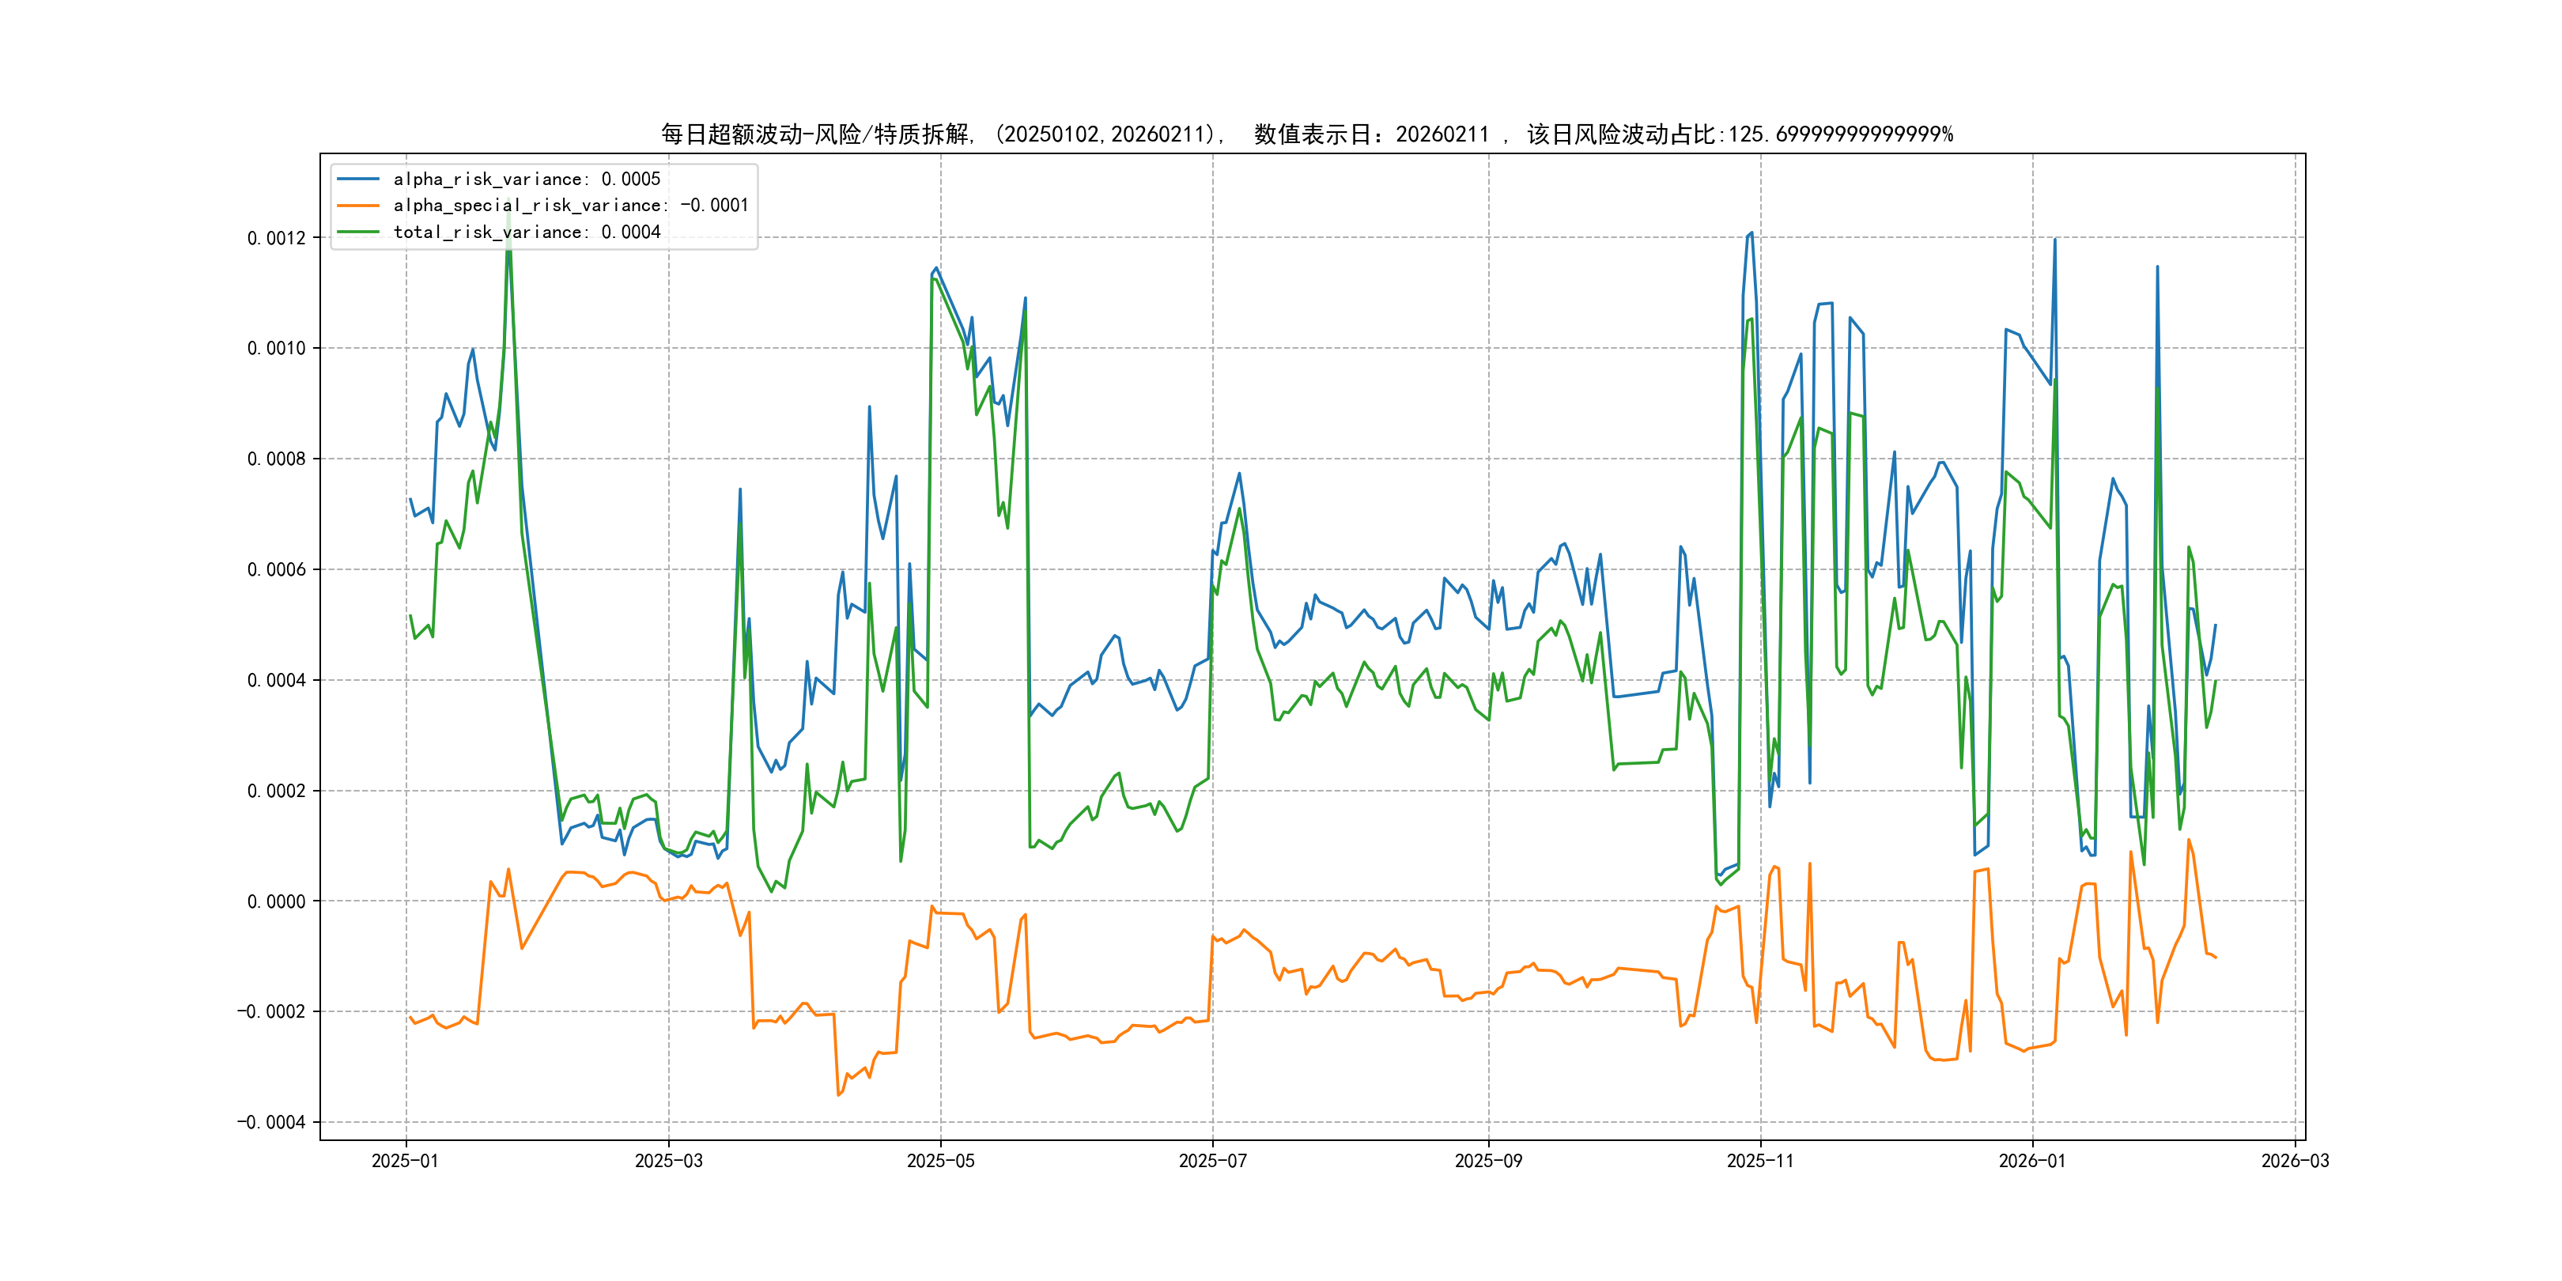
Task: Click the 2025-03 x-axis tick label
Action: (668, 1161)
